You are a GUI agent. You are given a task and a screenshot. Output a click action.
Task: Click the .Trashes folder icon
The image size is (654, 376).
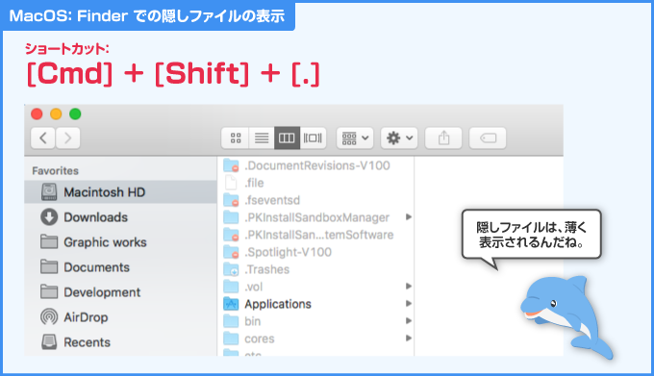pos(231,269)
